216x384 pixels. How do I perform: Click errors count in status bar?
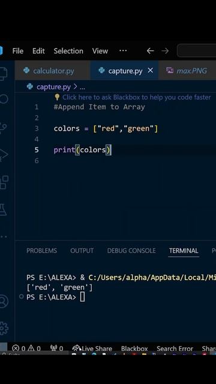19,349
